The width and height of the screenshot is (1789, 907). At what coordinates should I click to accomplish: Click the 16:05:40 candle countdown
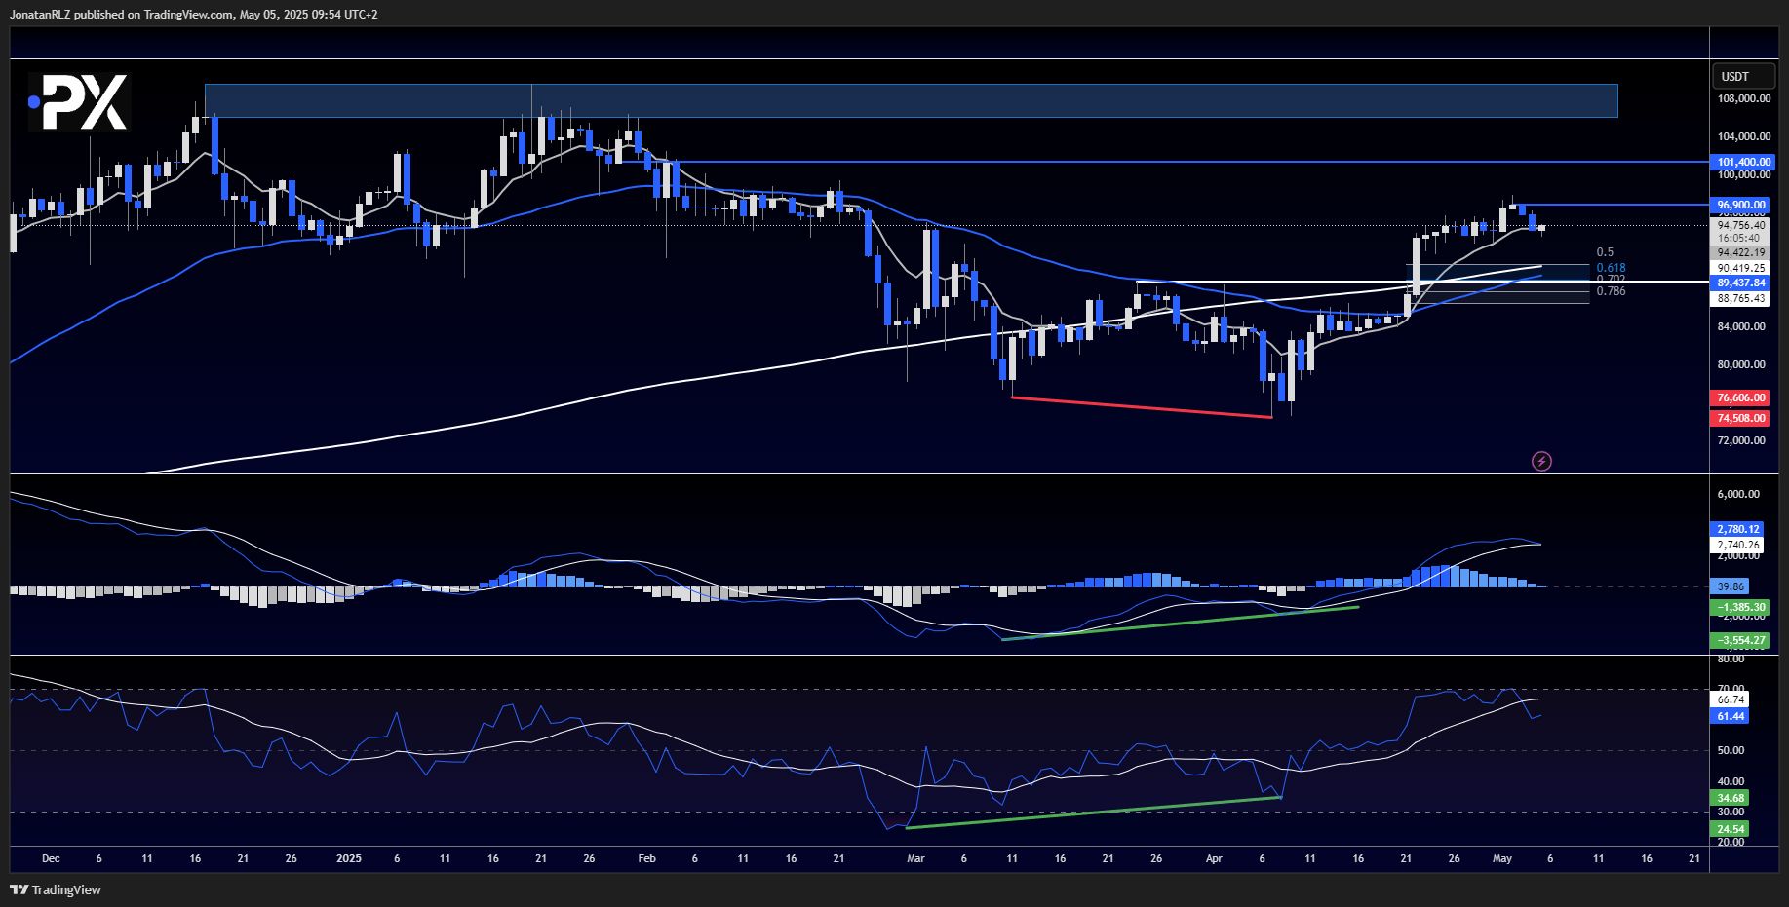coord(1739,238)
